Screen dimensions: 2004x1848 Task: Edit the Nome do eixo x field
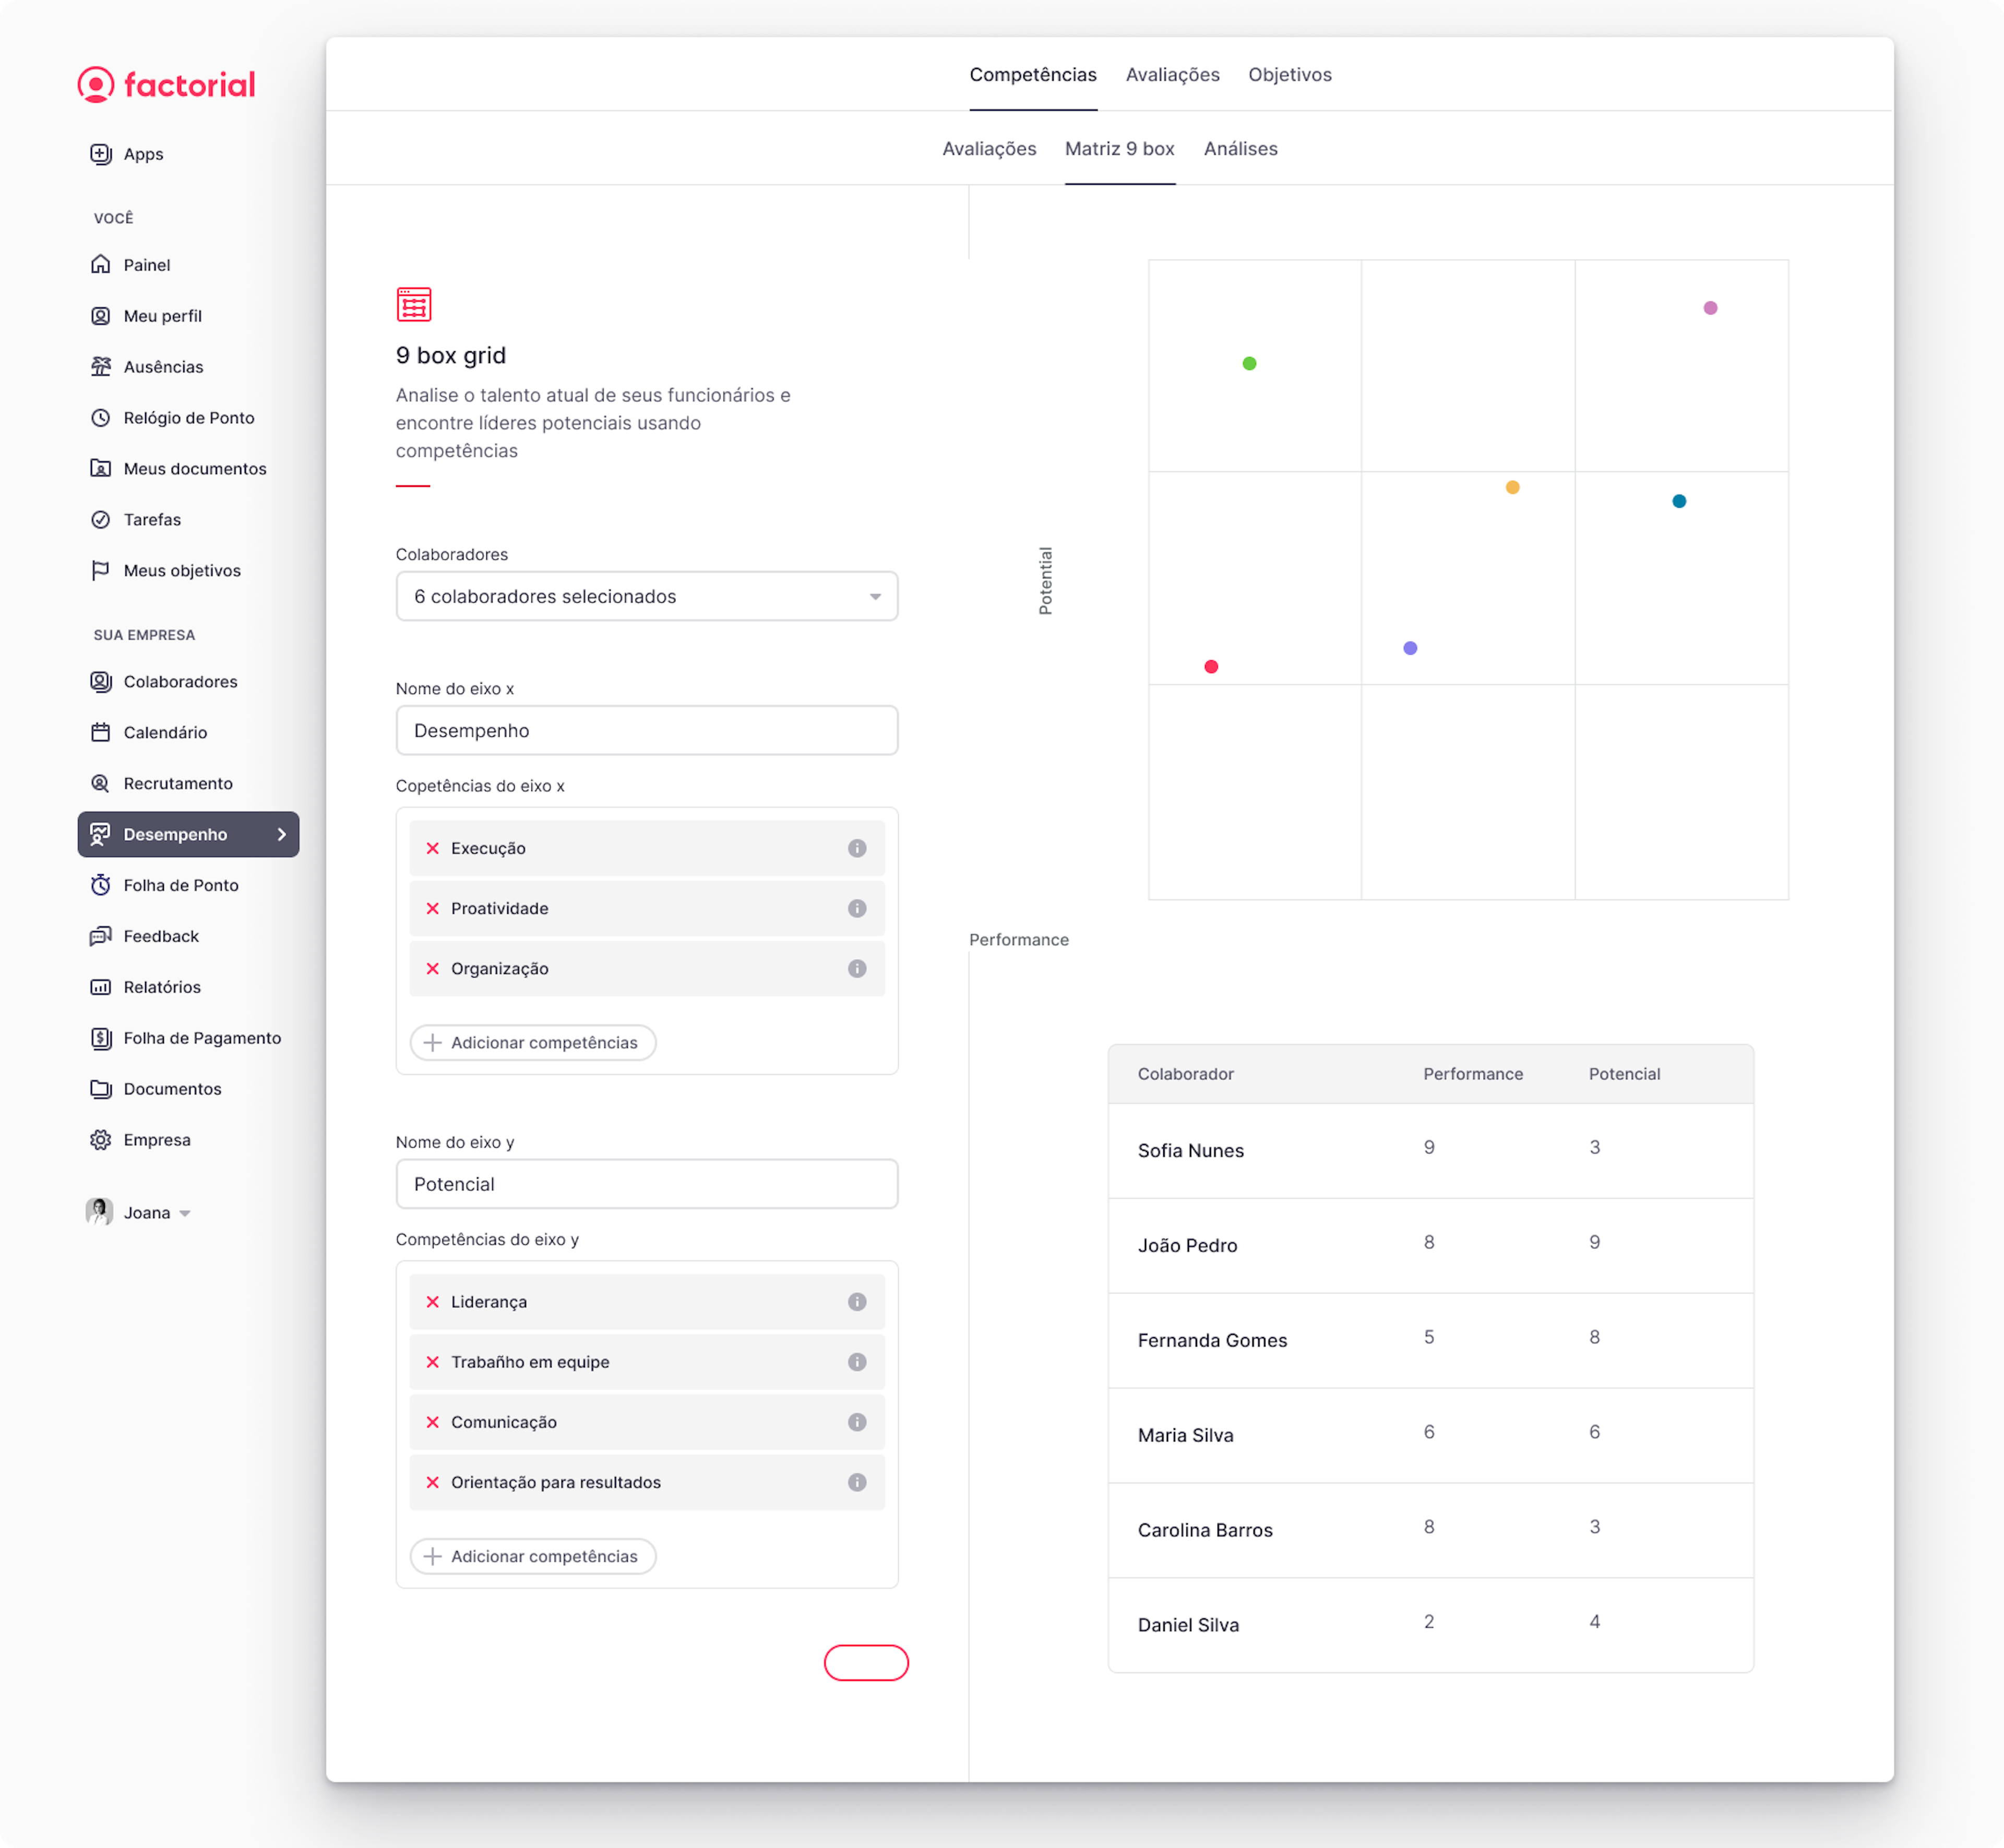647,731
